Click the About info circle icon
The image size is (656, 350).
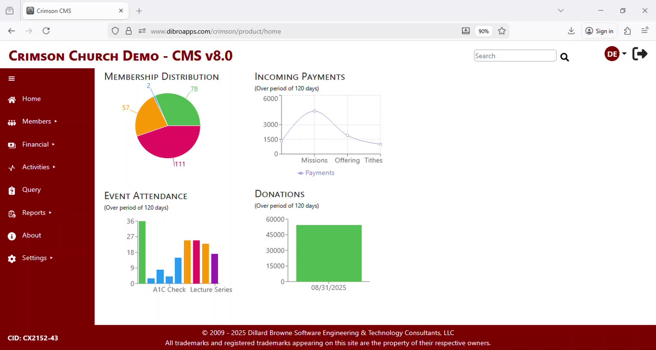pyautogui.click(x=12, y=236)
